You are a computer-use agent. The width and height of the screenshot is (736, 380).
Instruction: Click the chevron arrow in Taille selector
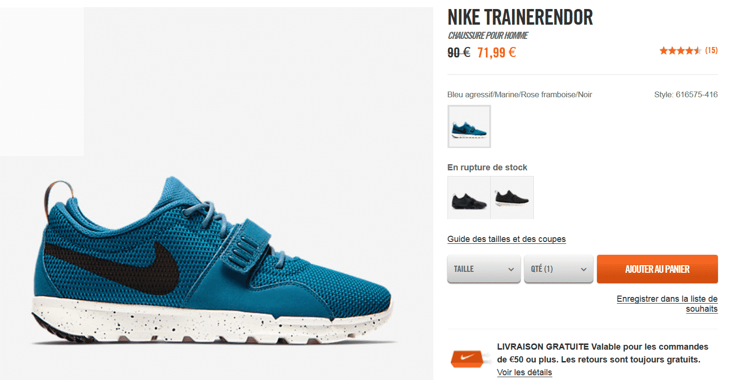click(511, 269)
